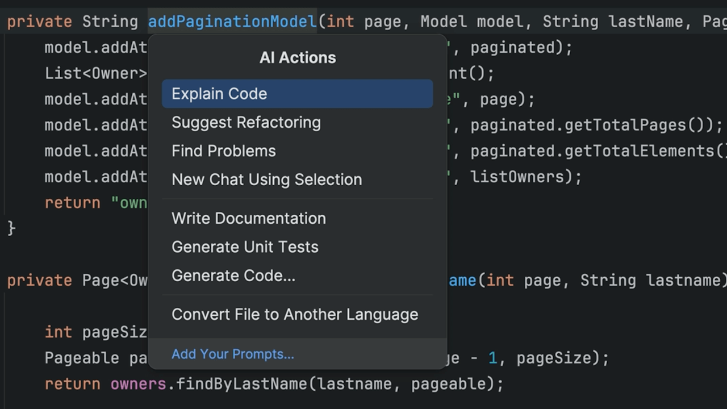Click the closing brace of addPaginationModel
This screenshot has height=409, width=727.
click(x=11, y=228)
